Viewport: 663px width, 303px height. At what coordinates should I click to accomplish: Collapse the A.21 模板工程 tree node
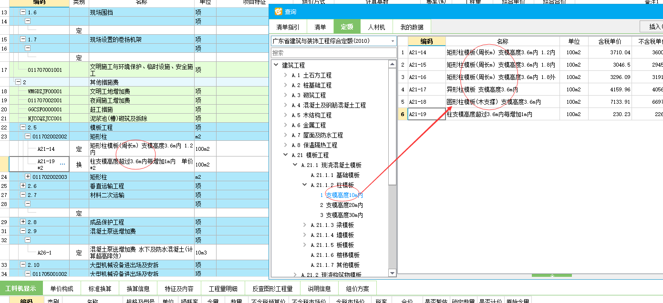pos(285,155)
